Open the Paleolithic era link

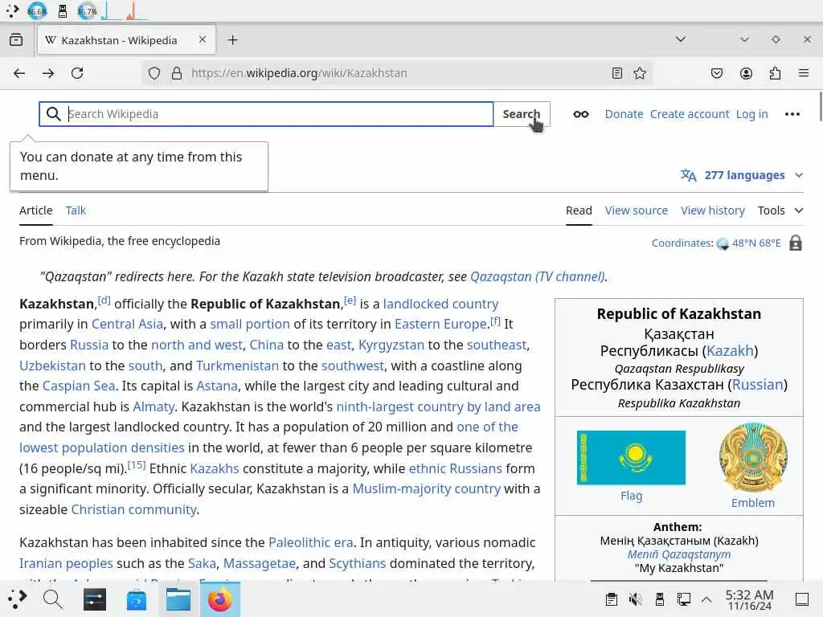point(310,542)
